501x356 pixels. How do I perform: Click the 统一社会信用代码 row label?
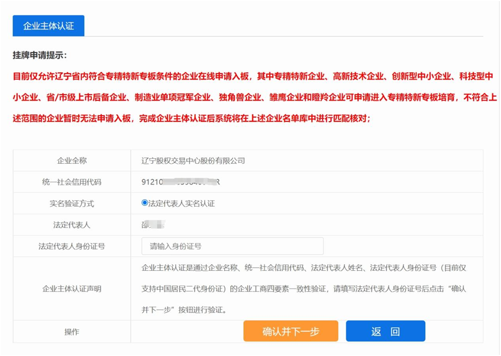click(72, 182)
